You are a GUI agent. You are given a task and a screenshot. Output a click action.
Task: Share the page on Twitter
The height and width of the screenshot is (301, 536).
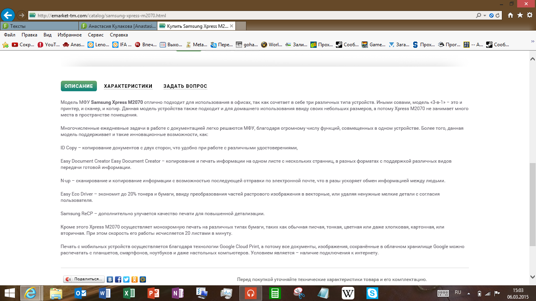pos(126,279)
